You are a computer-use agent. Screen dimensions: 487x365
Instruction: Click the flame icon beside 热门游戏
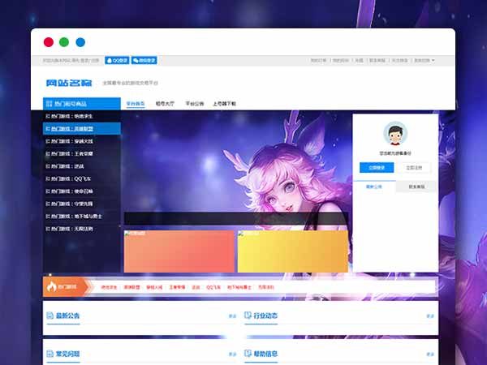[54, 286]
